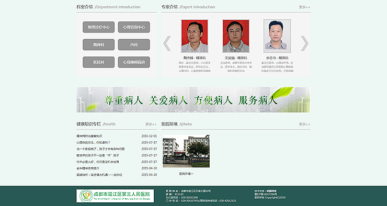
Task: Expand more experts via 更多>> link
Action: click(304, 7)
